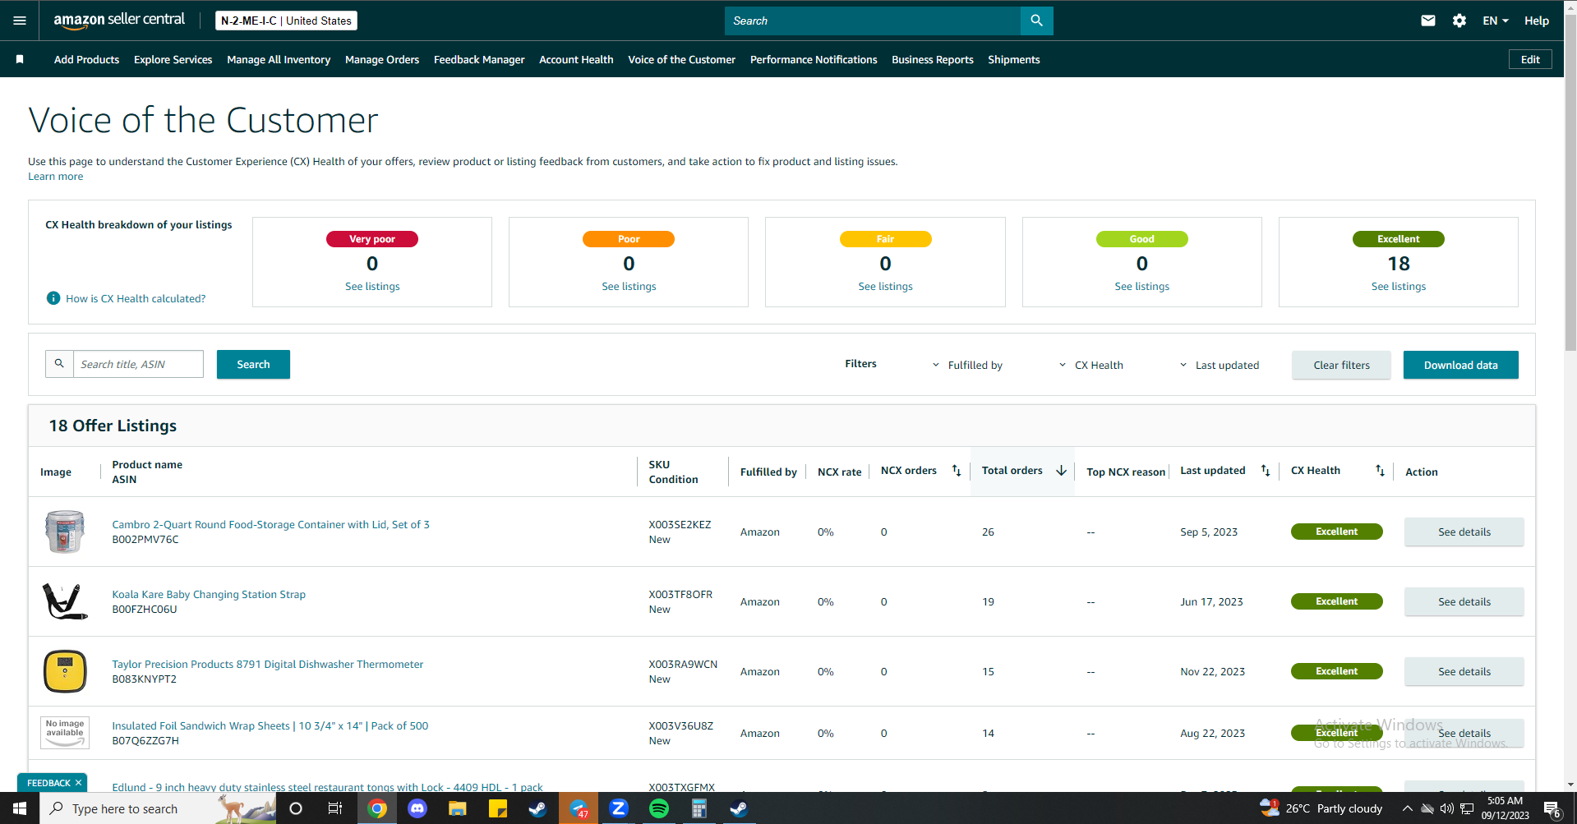This screenshot has width=1577, height=824.
Task: Open Sticky Notes from the taskbar
Action: tap(498, 808)
